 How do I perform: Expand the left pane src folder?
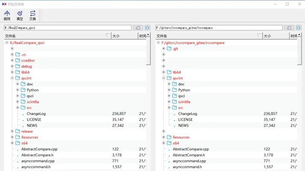pos(18,107)
